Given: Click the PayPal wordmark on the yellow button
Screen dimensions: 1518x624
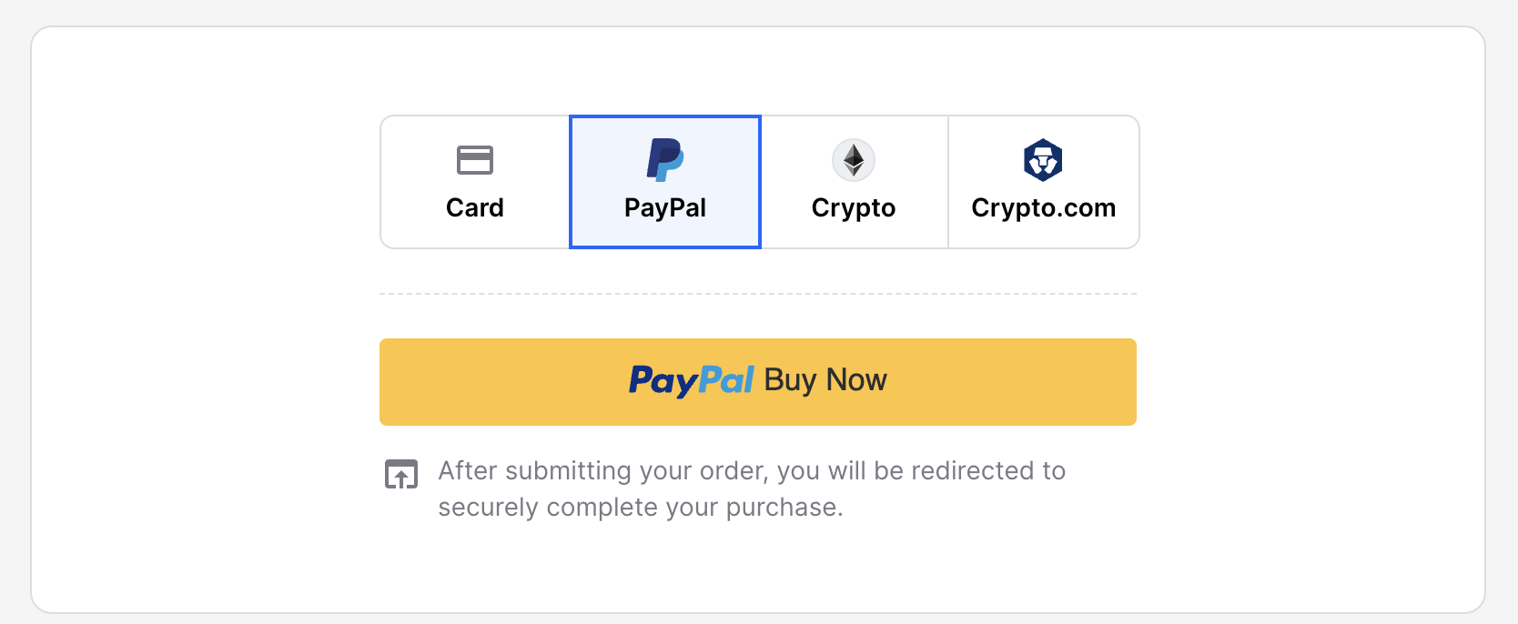Looking at the screenshot, I should point(692,380).
